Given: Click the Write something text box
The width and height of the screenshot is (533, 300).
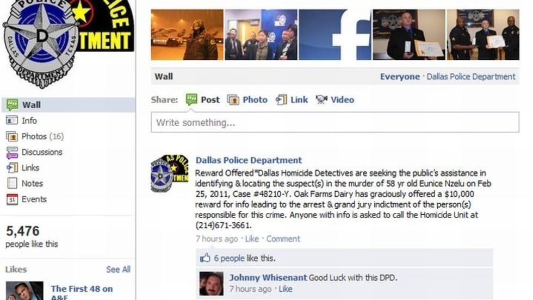Looking at the screenshot, I should (335, 122).
